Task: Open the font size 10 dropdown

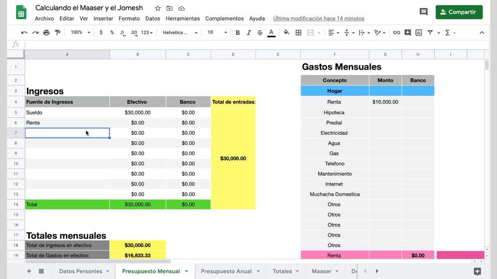Action: click(x=217, y=33)
